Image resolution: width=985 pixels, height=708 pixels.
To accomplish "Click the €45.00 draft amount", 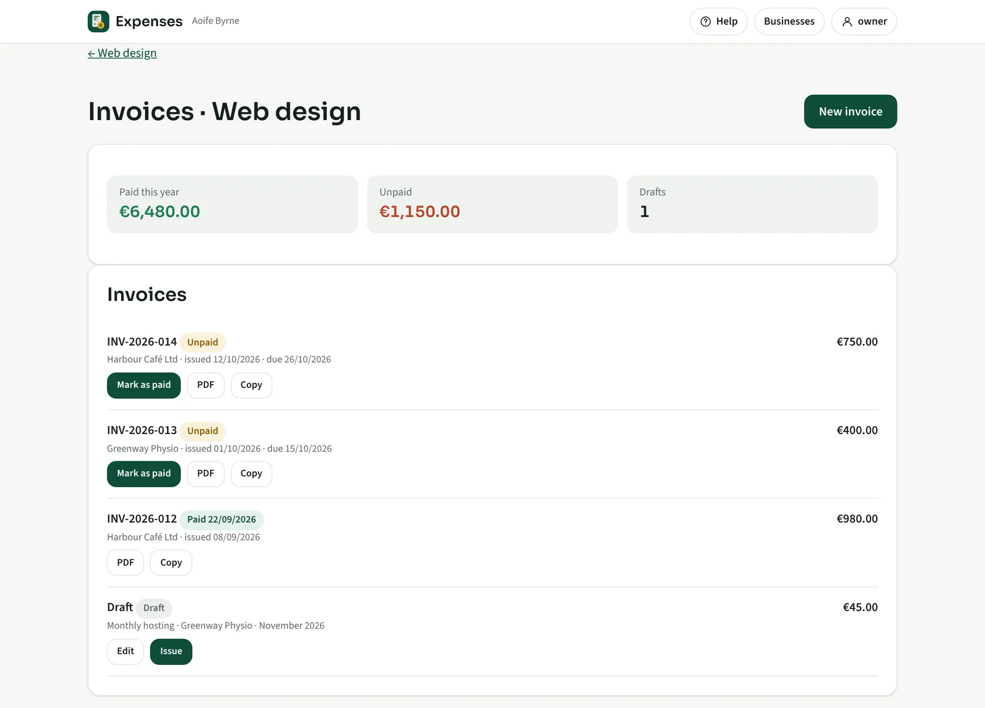I will (860, 608).
